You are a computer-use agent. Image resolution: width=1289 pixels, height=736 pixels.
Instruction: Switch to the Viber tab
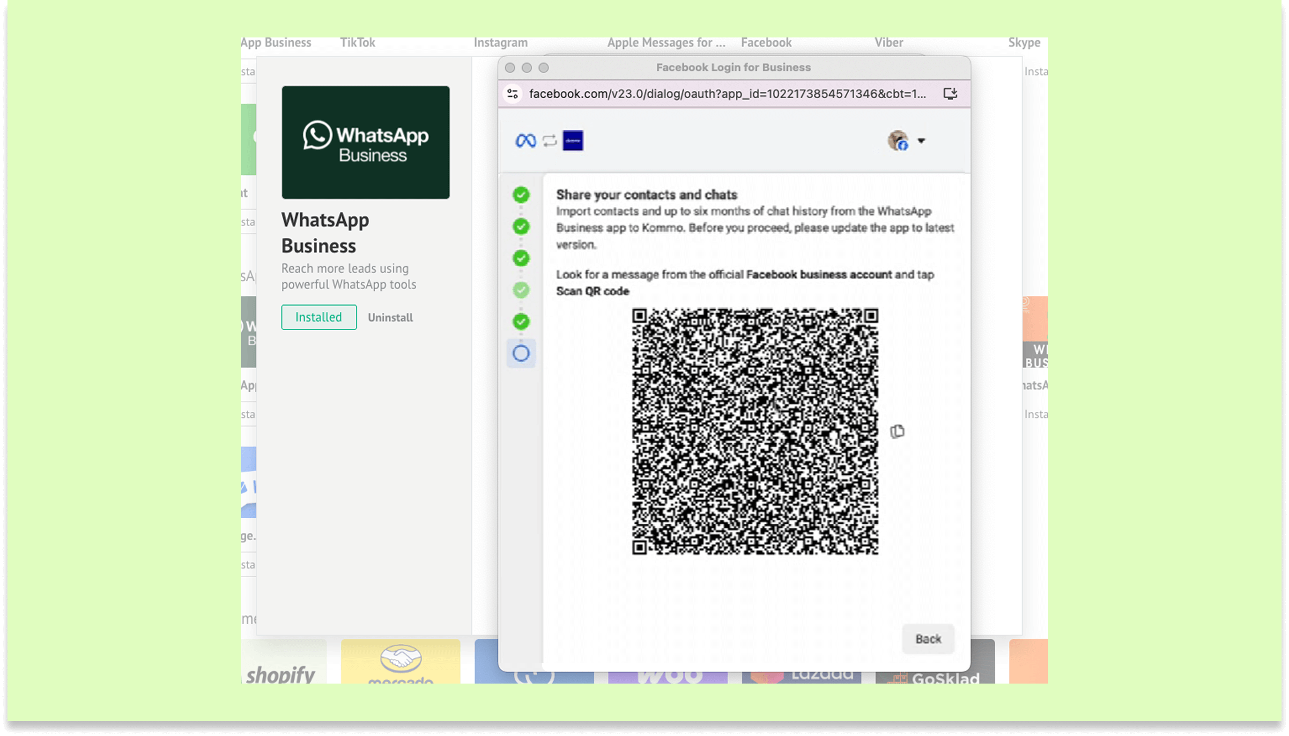coord(889,43)
